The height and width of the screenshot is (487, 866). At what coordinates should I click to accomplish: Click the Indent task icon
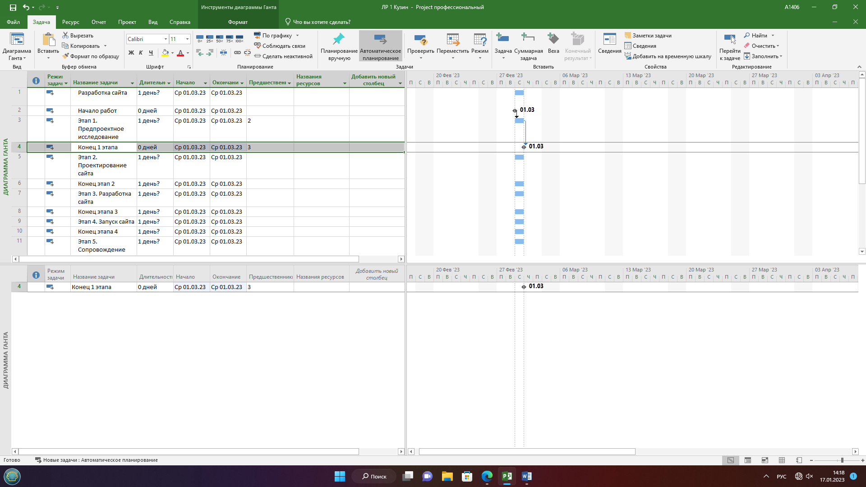(210, 53)
